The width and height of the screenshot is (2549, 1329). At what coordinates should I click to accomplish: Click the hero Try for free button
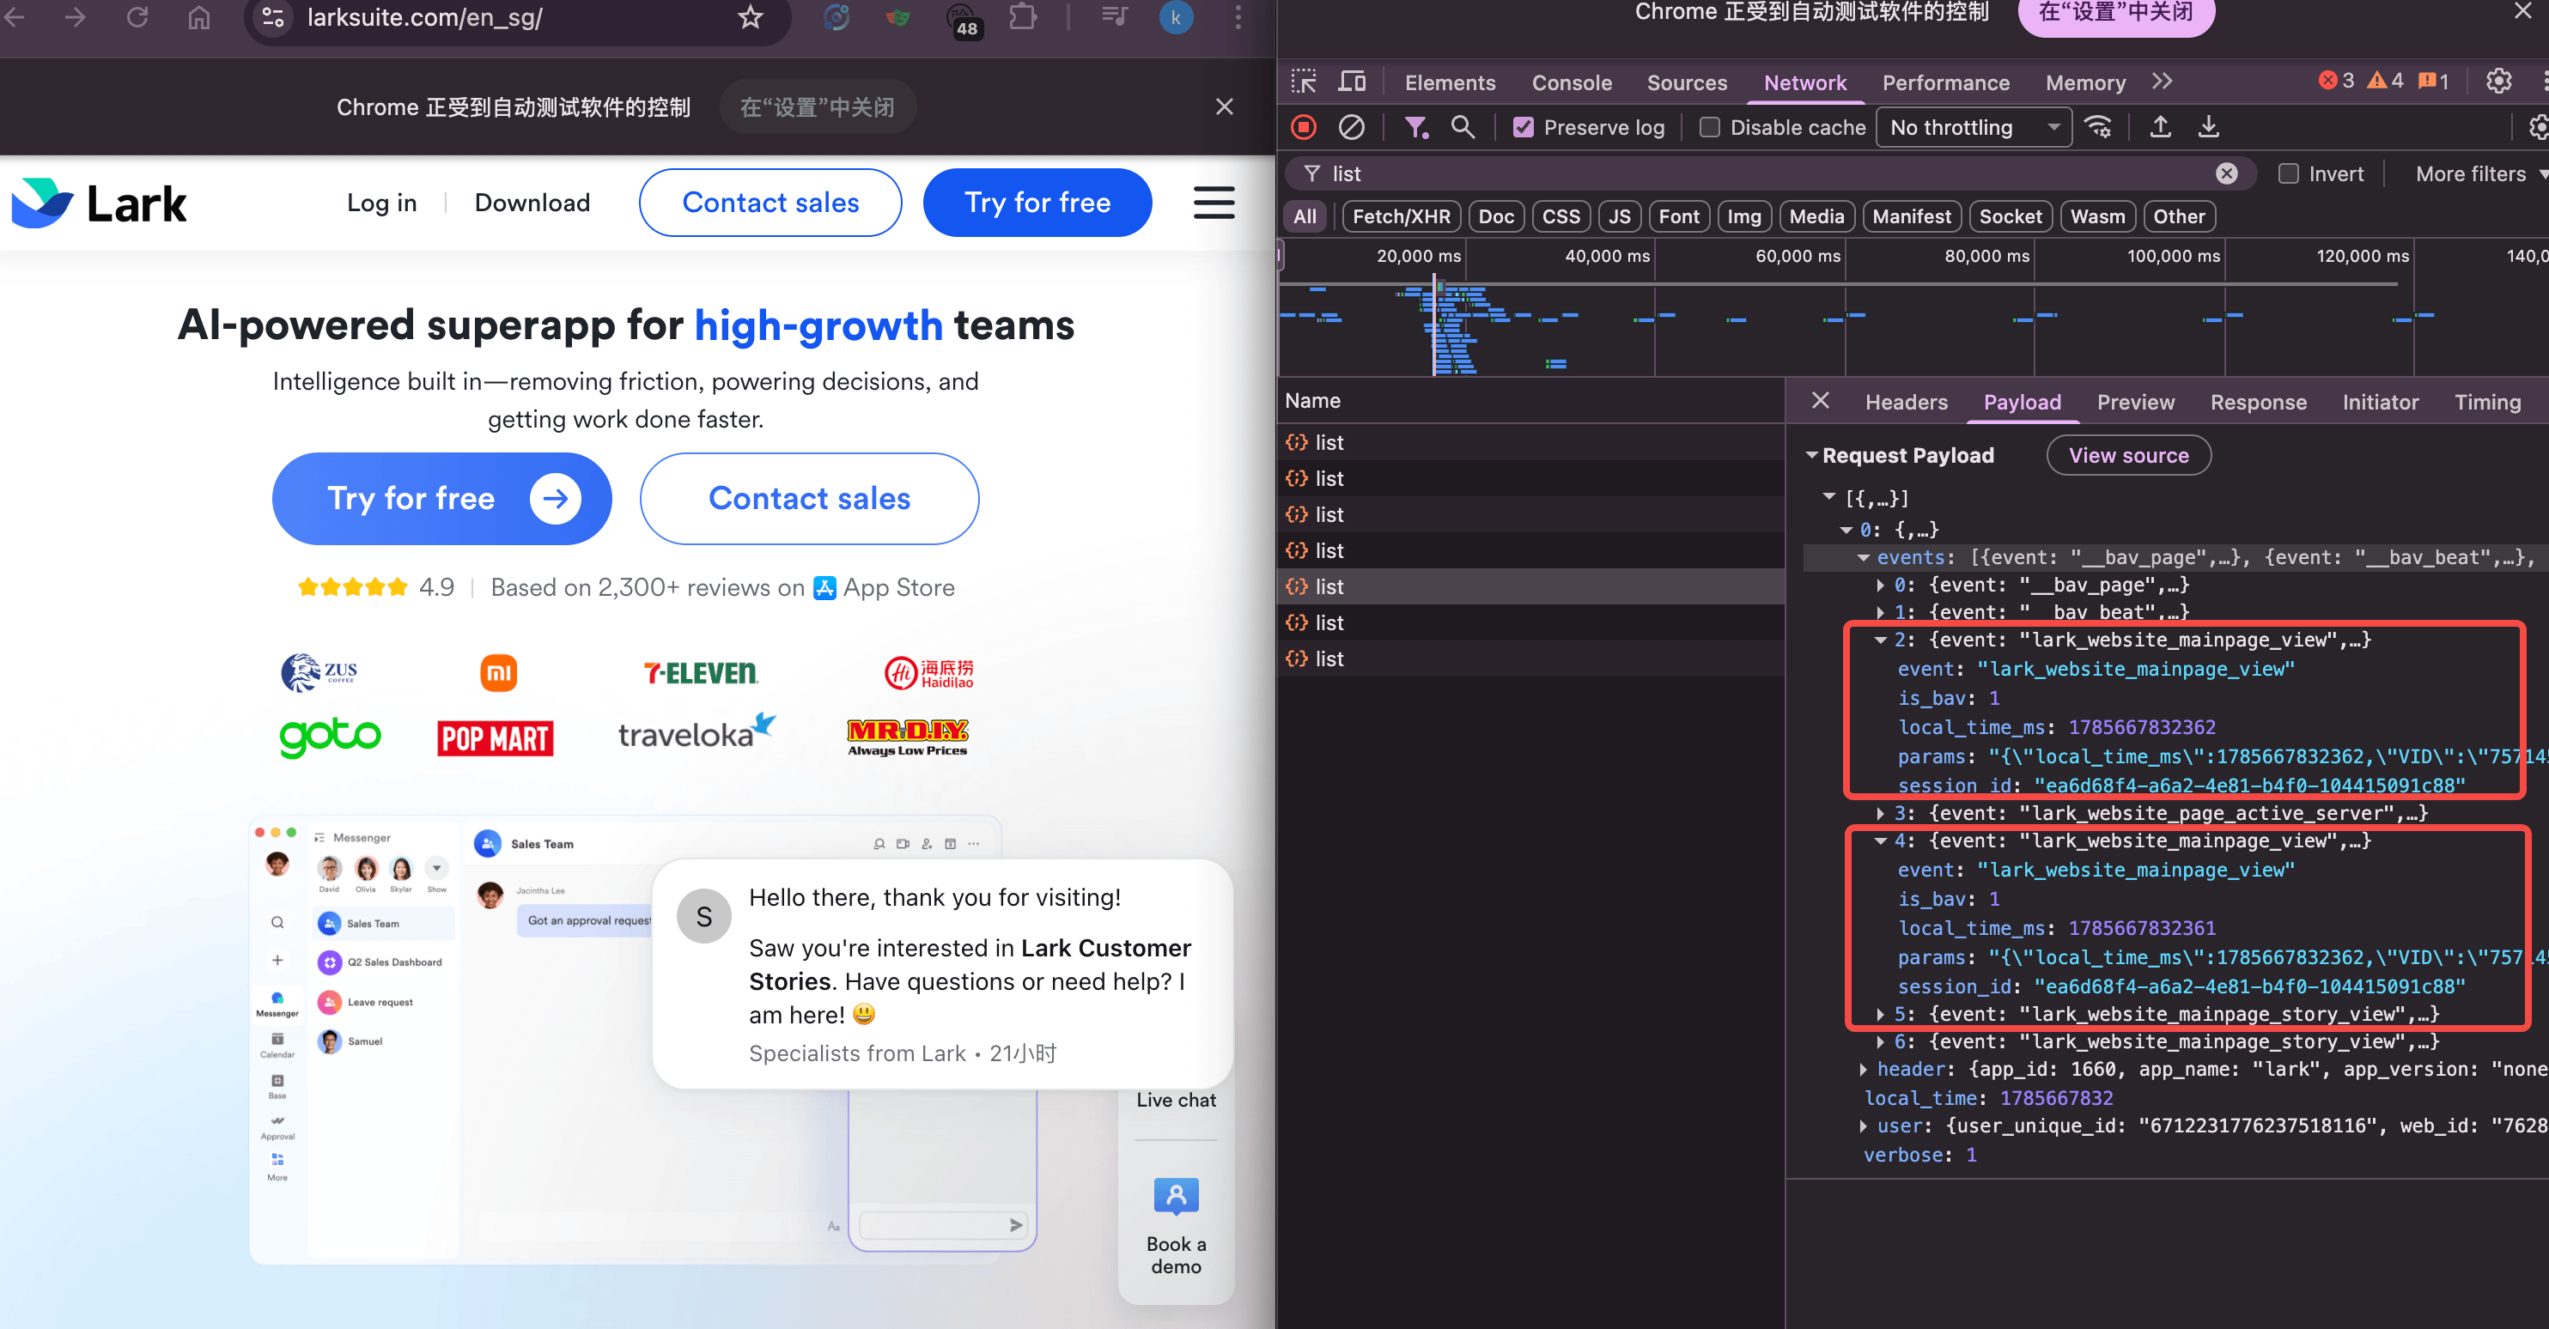pyautogui.click(x=441, y=498)
